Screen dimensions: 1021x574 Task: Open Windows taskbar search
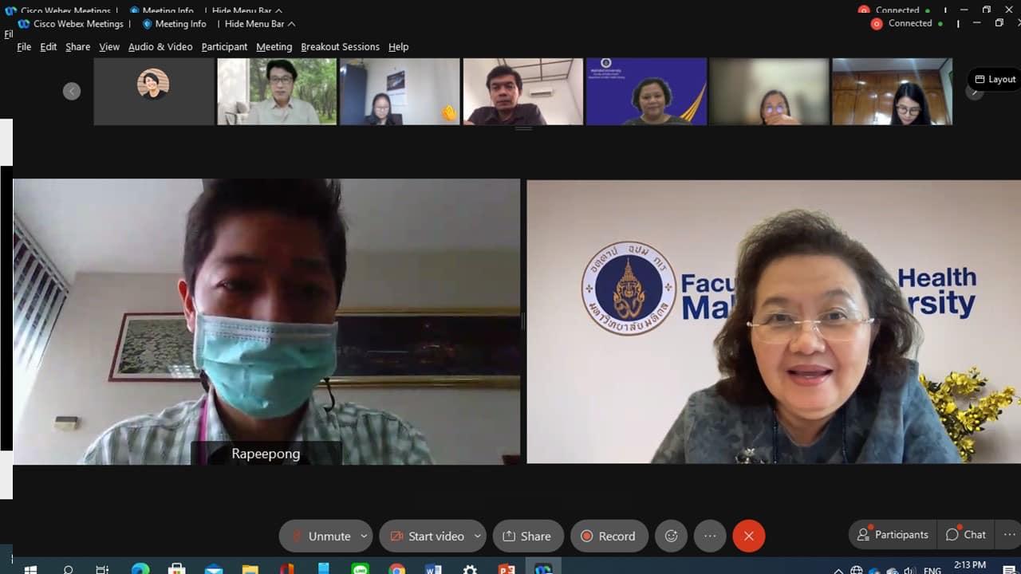pos(68,568)
